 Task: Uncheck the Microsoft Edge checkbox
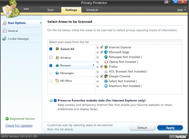click(x=102, y=52)
